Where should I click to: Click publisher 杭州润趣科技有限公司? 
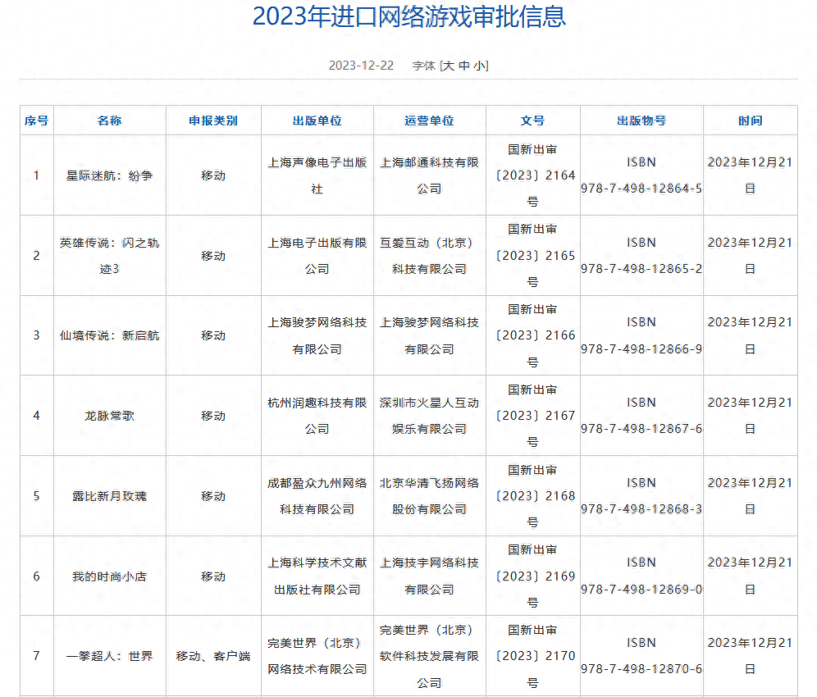tap(317, 416)
